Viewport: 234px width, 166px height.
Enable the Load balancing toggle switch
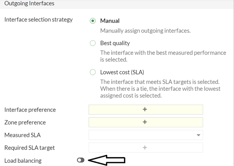coord(81,160)
